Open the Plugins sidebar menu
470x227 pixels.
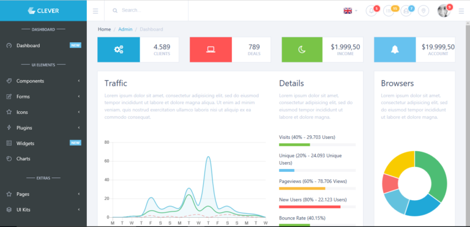(43, 128)
